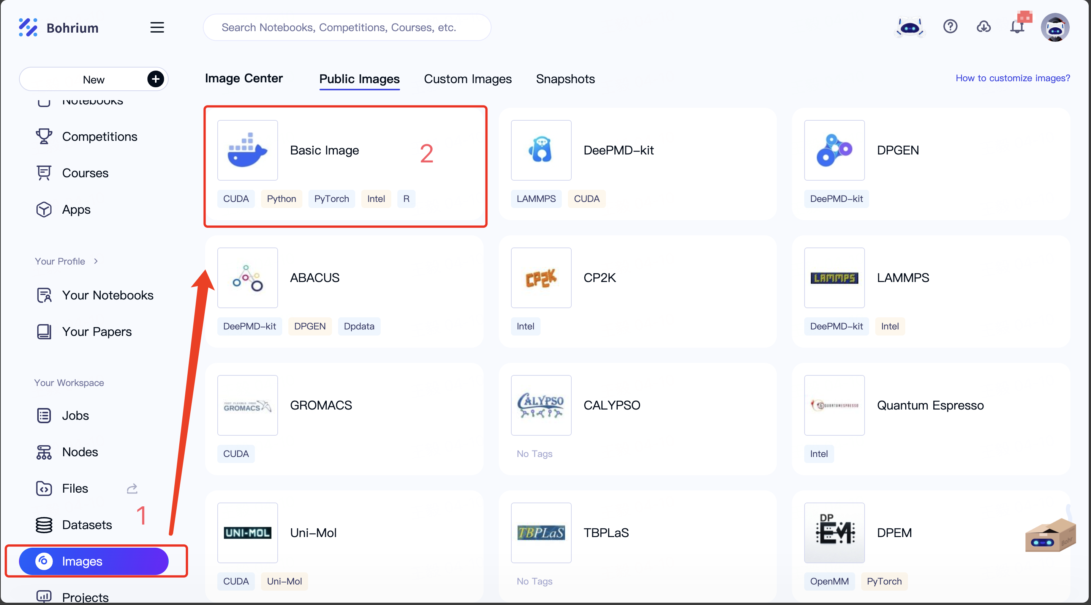This screenshot has width=1091, height=605.
Task: Switch to the Snapshots tab
Action: pyautogui.click(x=565, y=79)
